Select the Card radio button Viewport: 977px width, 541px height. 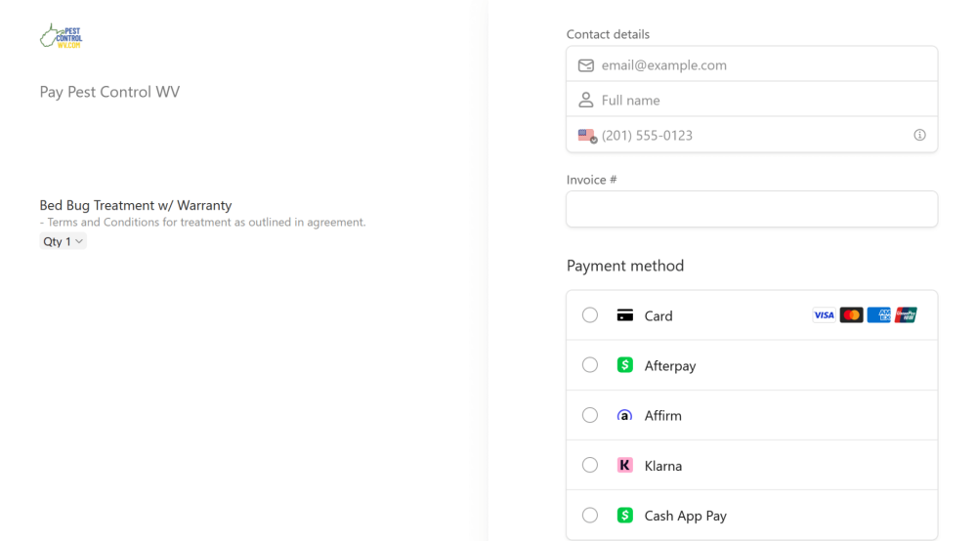point(590,315)
